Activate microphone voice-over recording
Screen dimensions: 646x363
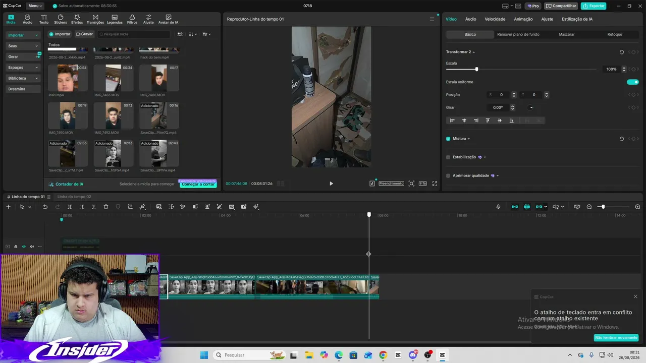tap(498, 207)
